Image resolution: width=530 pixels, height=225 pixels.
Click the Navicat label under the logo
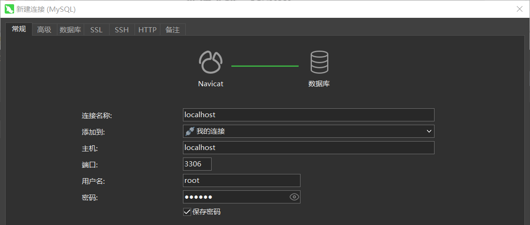pyautogui.click(x=211, y=84)
